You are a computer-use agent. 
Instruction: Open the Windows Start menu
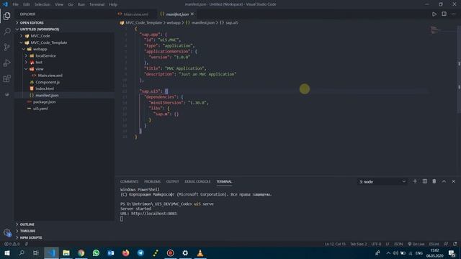pos(6,253)
